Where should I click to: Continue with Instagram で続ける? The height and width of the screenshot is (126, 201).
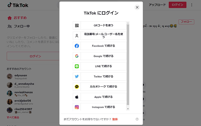[99, 107]
